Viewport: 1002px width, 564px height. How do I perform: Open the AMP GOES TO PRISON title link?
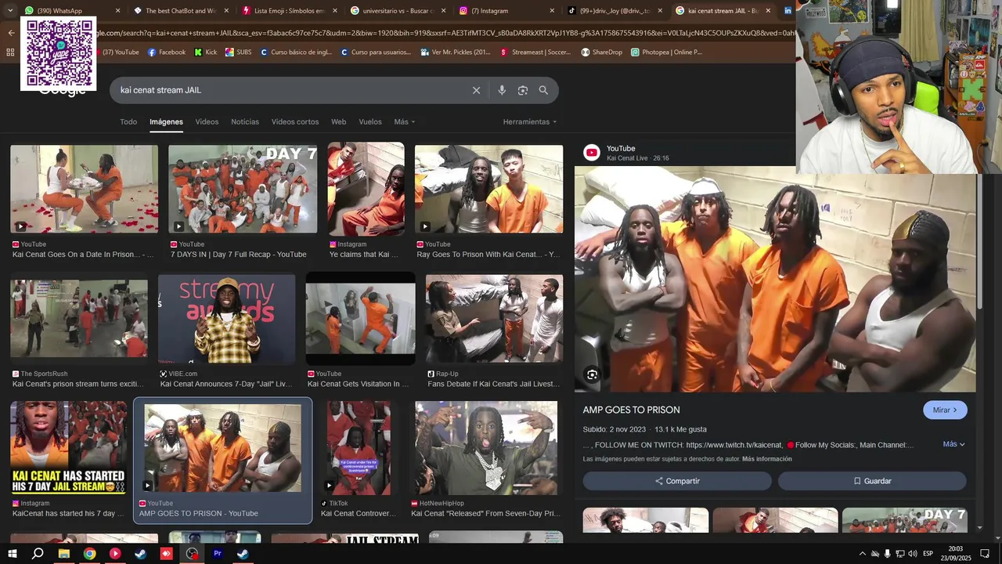[x=631, y=410]
